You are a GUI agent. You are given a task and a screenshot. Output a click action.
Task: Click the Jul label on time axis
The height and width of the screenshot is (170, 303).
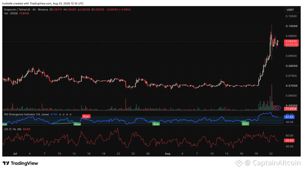coord(15,153)
